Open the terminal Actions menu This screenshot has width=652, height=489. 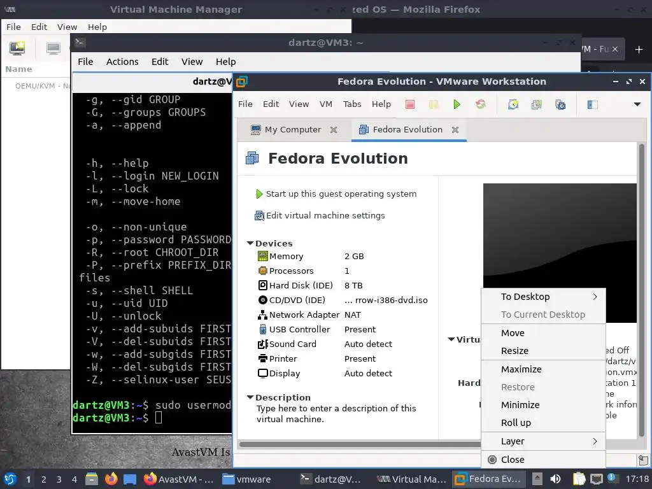click(x=122, y=62)
